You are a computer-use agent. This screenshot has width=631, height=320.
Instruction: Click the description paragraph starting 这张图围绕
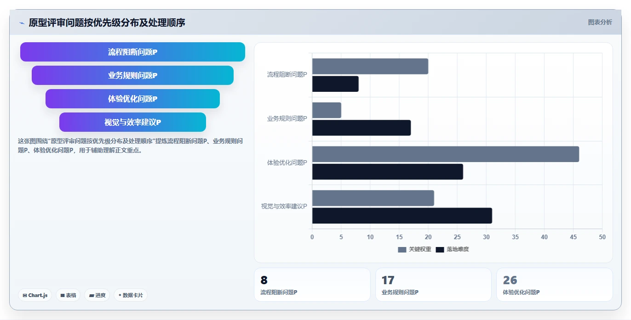130,146
